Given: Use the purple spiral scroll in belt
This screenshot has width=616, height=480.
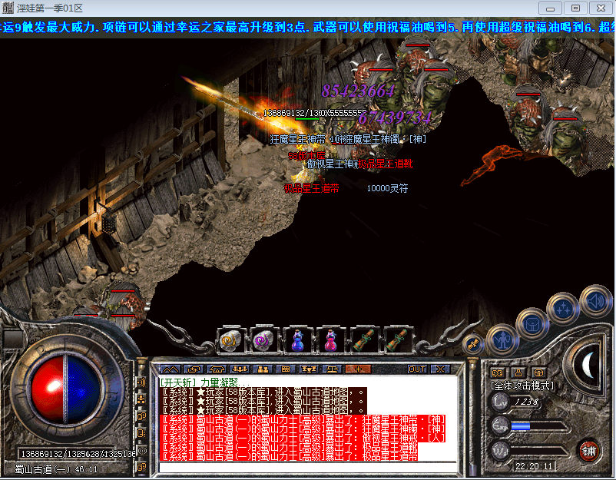Looking at the screenshot, I should click(x=264, y=340).
